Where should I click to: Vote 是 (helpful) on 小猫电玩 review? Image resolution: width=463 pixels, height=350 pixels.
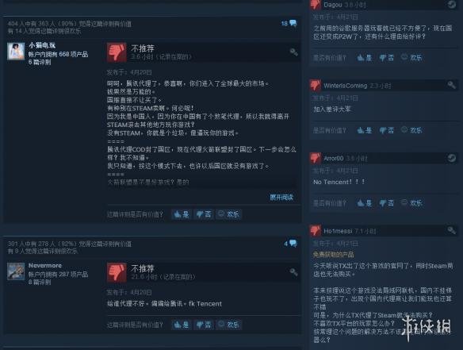point(182,214)
